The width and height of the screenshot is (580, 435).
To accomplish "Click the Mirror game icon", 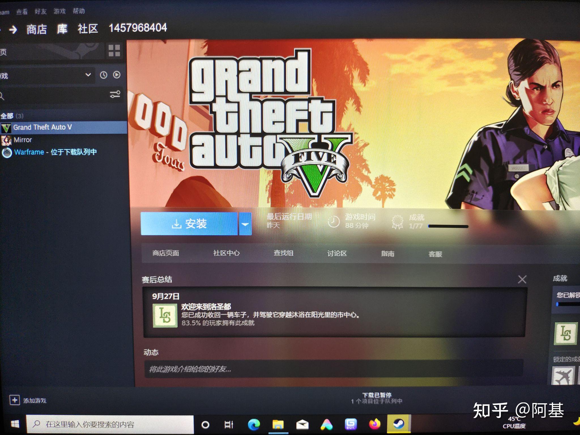I will click(6, 140).
